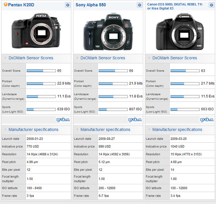The height and width of the screenshot is (204, 216).
Task: Click the Pentax K20D Overall Score bar
Action: (x=41, y=71)
